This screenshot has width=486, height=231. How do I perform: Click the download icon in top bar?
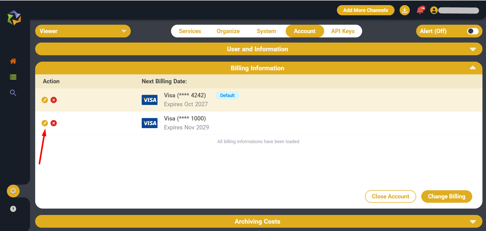point(405,10)
